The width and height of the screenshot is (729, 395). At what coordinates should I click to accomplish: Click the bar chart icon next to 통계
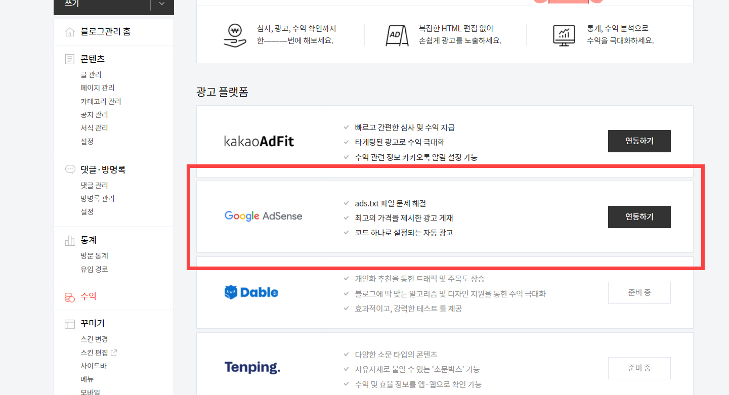tap(70, 240)
